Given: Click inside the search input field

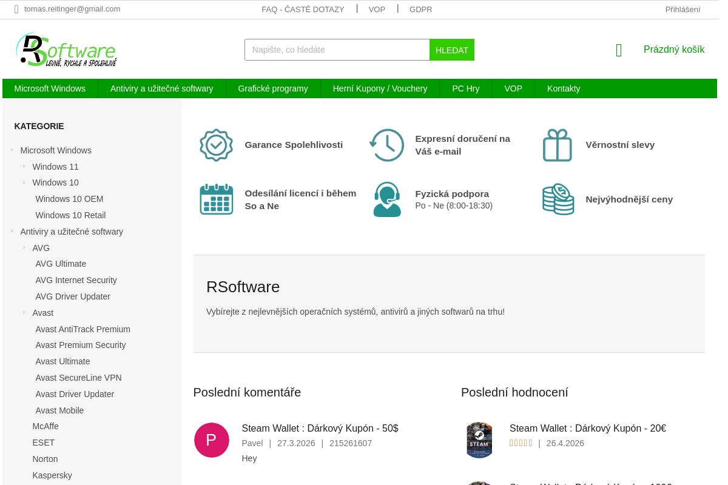Looking at the screenshot, I should (x=337, y=50).
